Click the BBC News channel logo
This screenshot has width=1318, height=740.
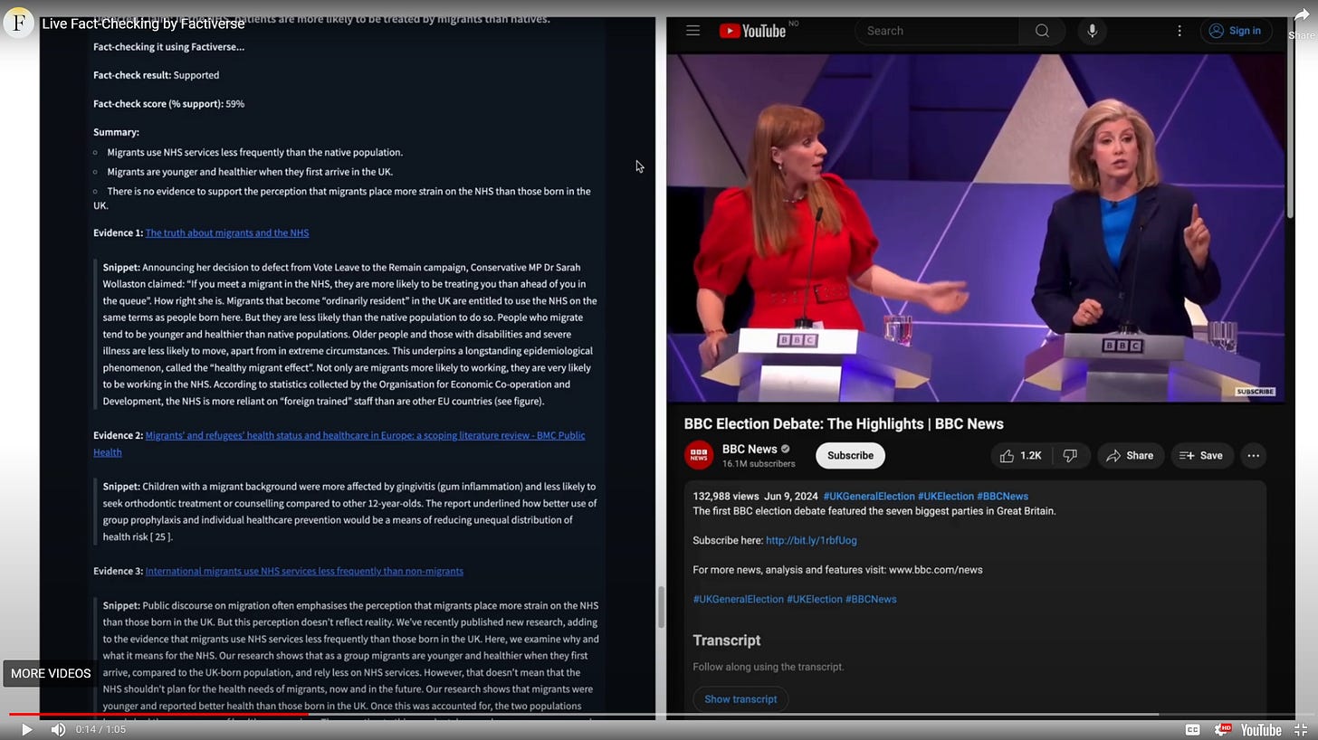699,455
